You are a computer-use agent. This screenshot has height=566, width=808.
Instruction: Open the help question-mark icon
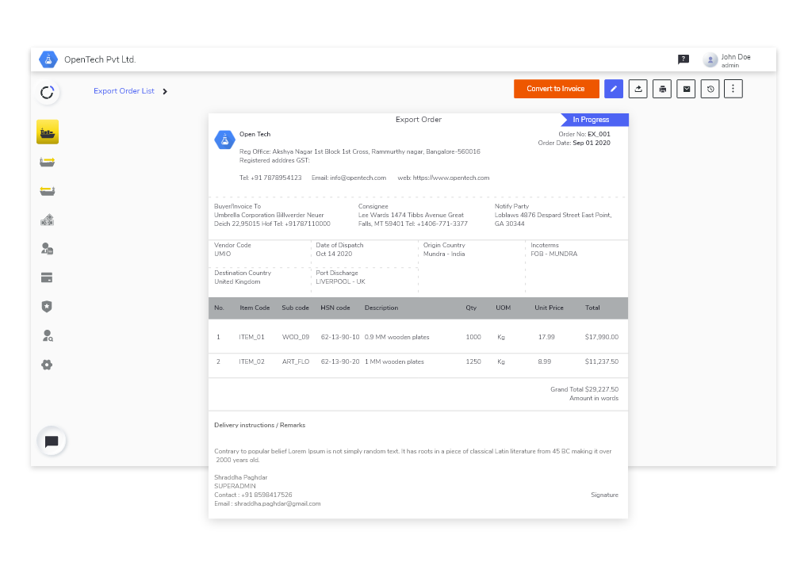click(683, 59)
